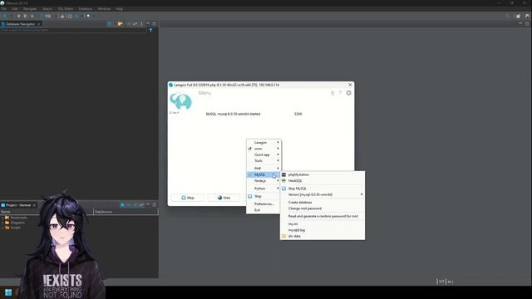
Task: Expand the Tools submenu
Action: click(264, 161)
